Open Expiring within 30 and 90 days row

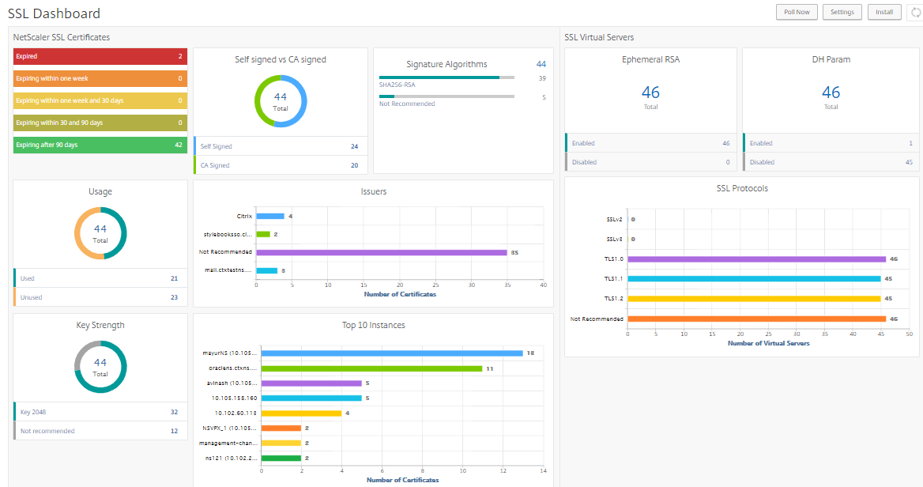100,123
